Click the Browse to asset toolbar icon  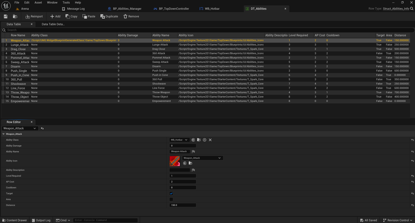15,16
